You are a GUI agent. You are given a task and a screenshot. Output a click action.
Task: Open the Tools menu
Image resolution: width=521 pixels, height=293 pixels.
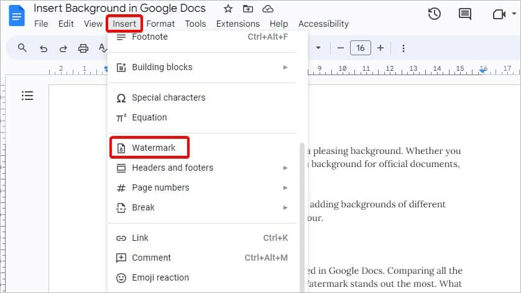(195, 24)
